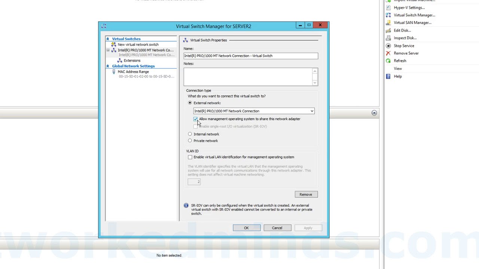Click the Inspect Disk icon
The image size is (479, 269).
(388, 38)
